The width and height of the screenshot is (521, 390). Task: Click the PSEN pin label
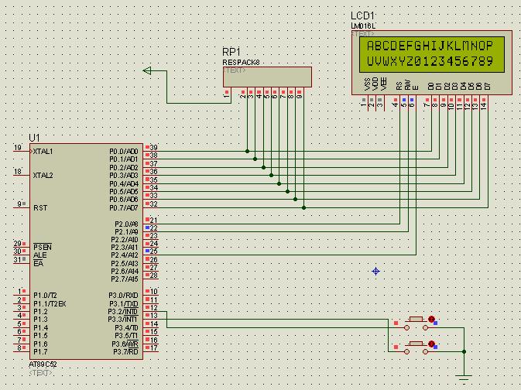pos(43,247)
